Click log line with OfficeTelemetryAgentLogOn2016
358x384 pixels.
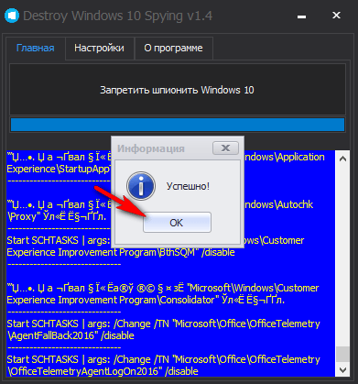point(103,371)
